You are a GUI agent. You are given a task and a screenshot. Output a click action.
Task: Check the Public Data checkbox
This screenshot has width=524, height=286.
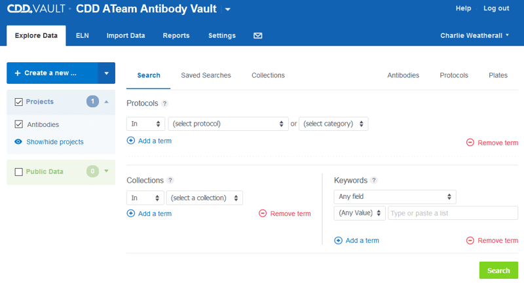click(19, 172)
